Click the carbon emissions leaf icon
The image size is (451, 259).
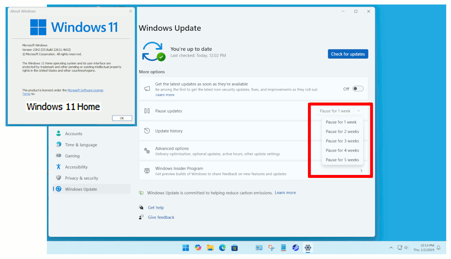tap(141, 193)
